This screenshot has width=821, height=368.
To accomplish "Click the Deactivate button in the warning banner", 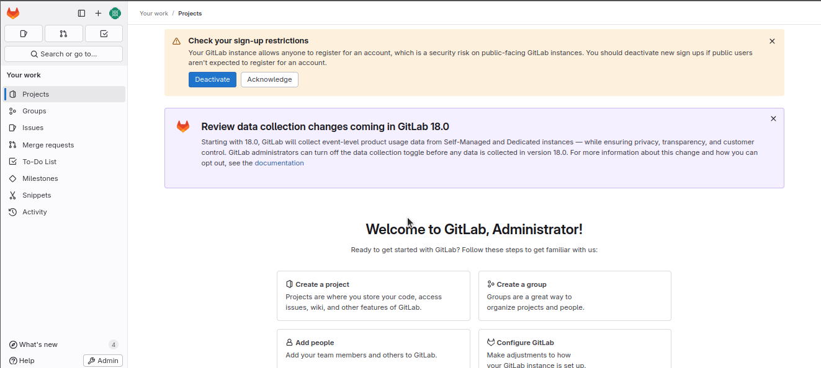I will [212, 79].
